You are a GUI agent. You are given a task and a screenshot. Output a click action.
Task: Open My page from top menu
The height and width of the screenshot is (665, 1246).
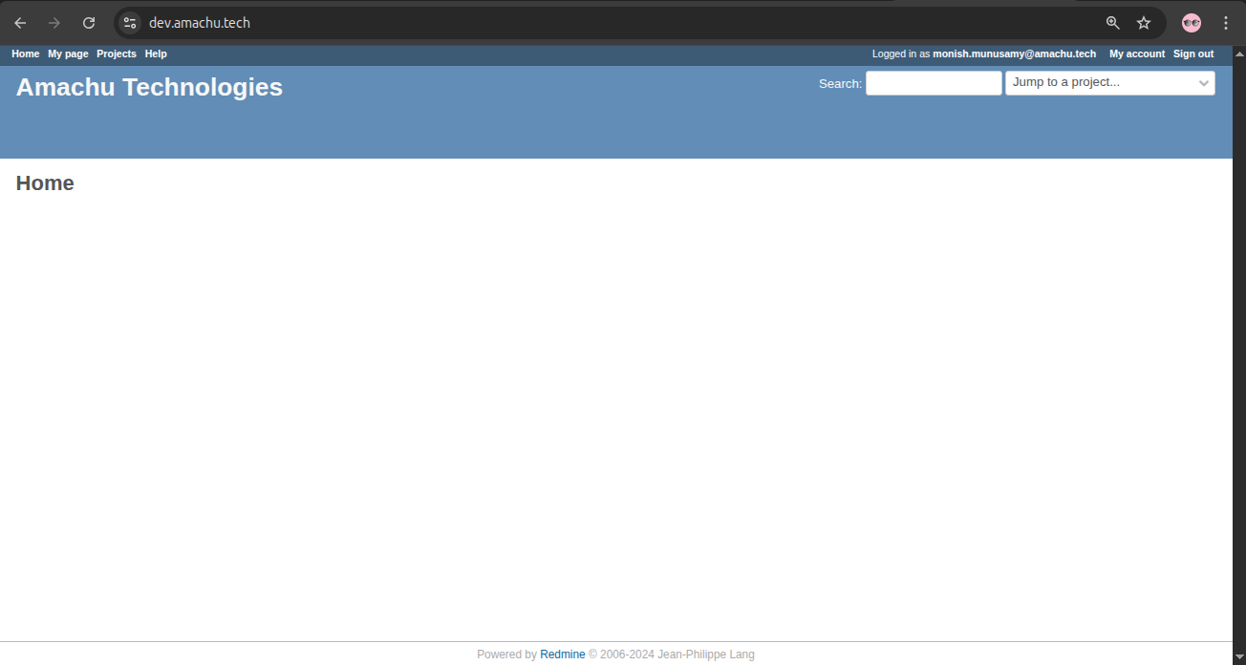[68, 54]
